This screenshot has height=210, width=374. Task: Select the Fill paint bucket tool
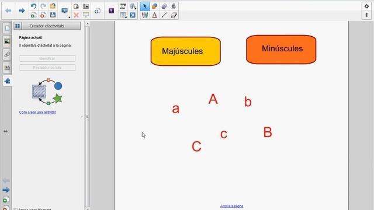click(x=174, y=6)
